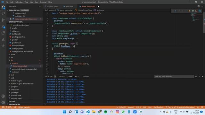Open the Search view in activity bar
This screenshot has height=115, width=205.
coord(3,13)
